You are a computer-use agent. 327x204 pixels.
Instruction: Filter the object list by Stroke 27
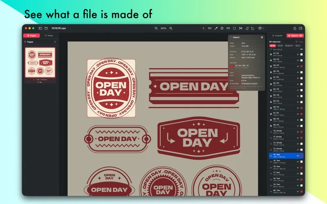[289, 46]
